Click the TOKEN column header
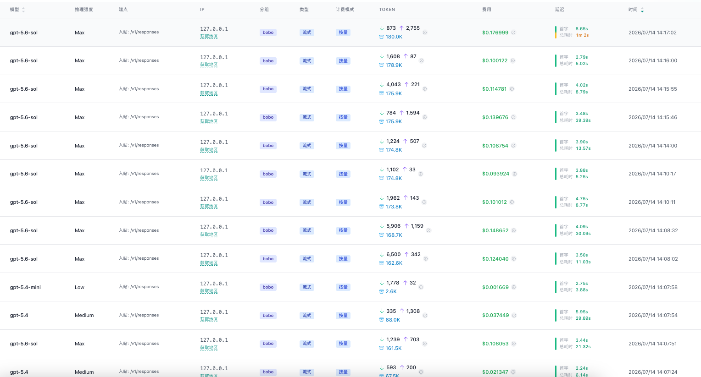This screenshot has width=701, height=377. click(x=387, y=10)
